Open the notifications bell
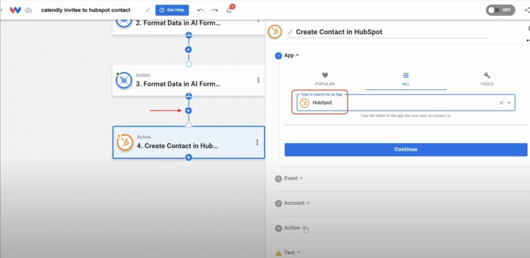This screenshot has height=258, width=530. click(229, 10)
